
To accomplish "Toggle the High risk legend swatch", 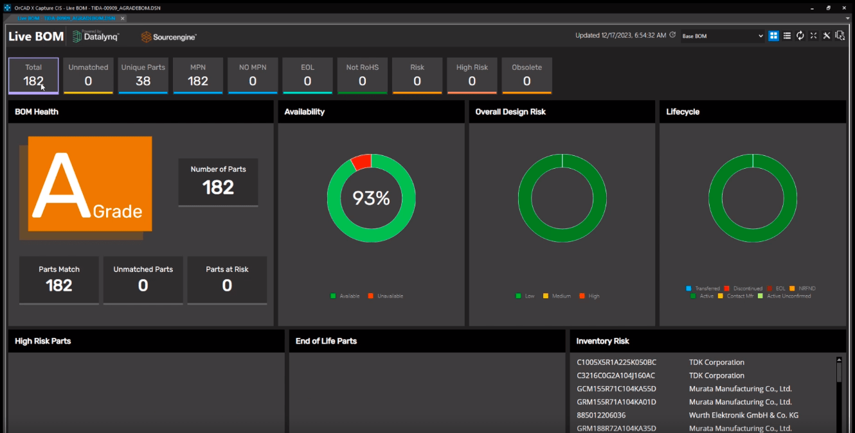I will coord(582,296).
